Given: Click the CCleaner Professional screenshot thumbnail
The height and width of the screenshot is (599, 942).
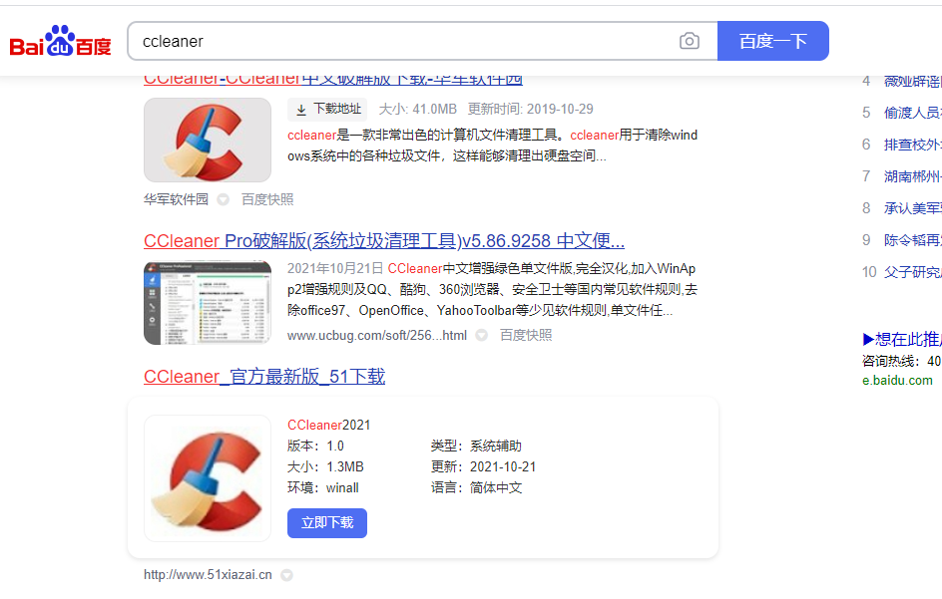Looking at the screenshot, I should pos(207,295).
